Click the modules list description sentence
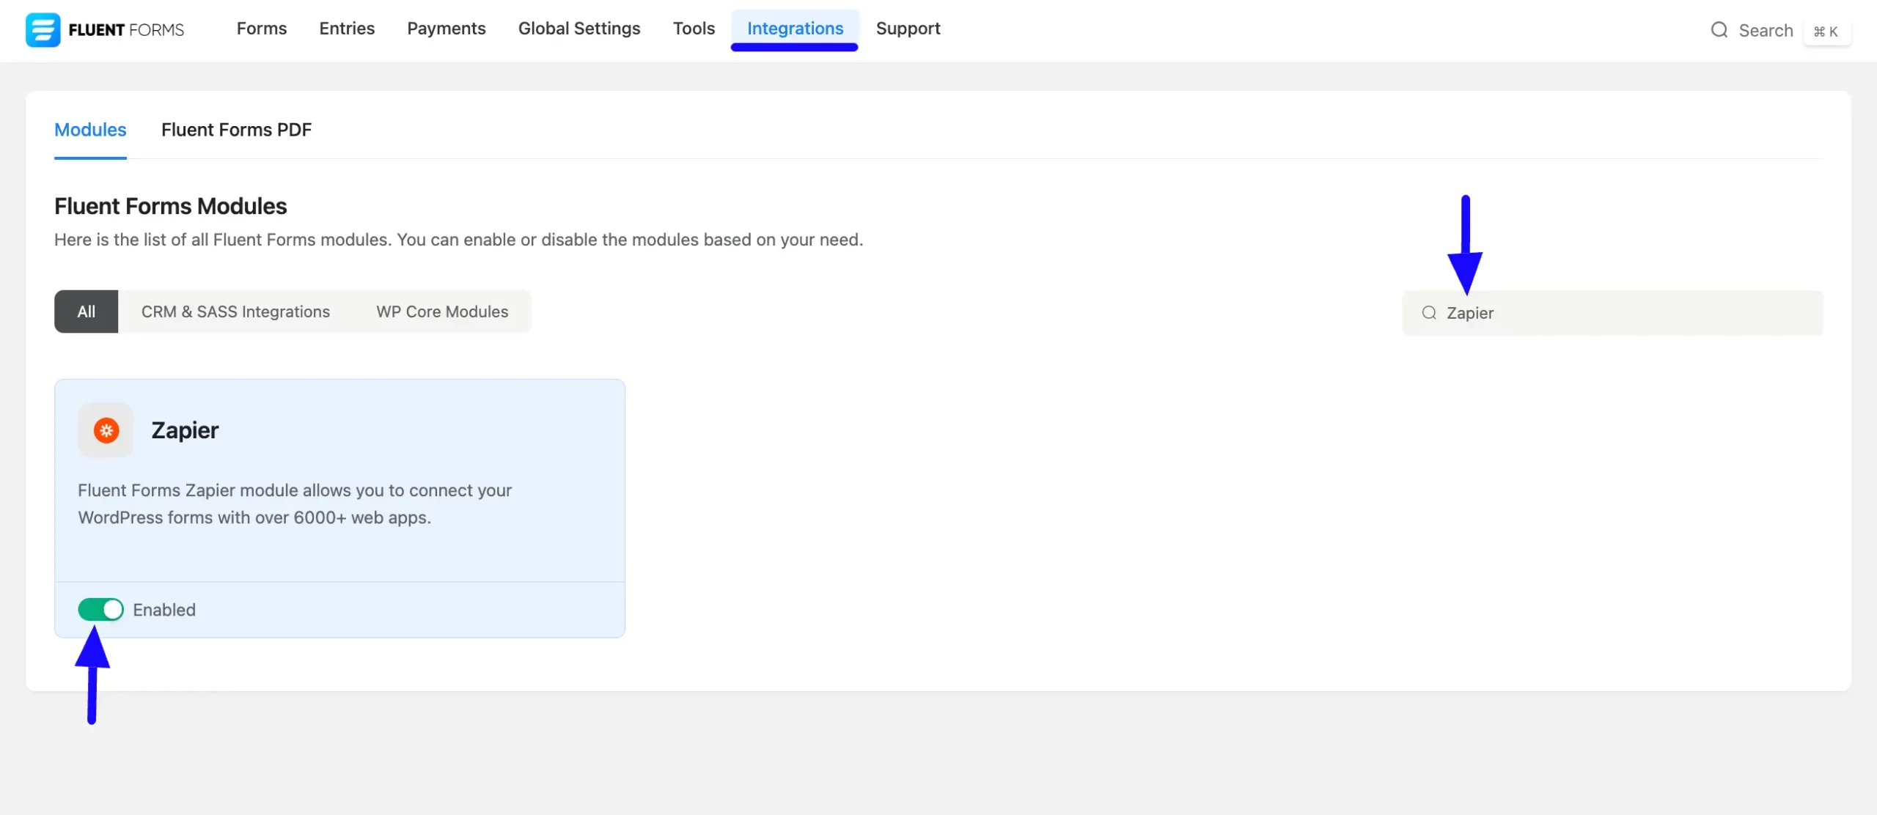This screenshot has width=1877, height=815. [459, 240]
